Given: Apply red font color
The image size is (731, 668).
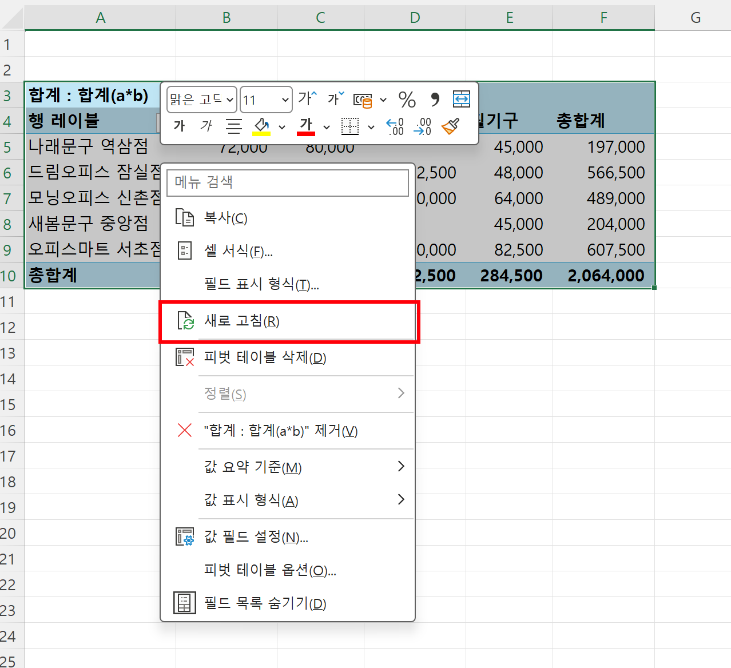Looking at the screenshot, I should click(x=306, y=126).
